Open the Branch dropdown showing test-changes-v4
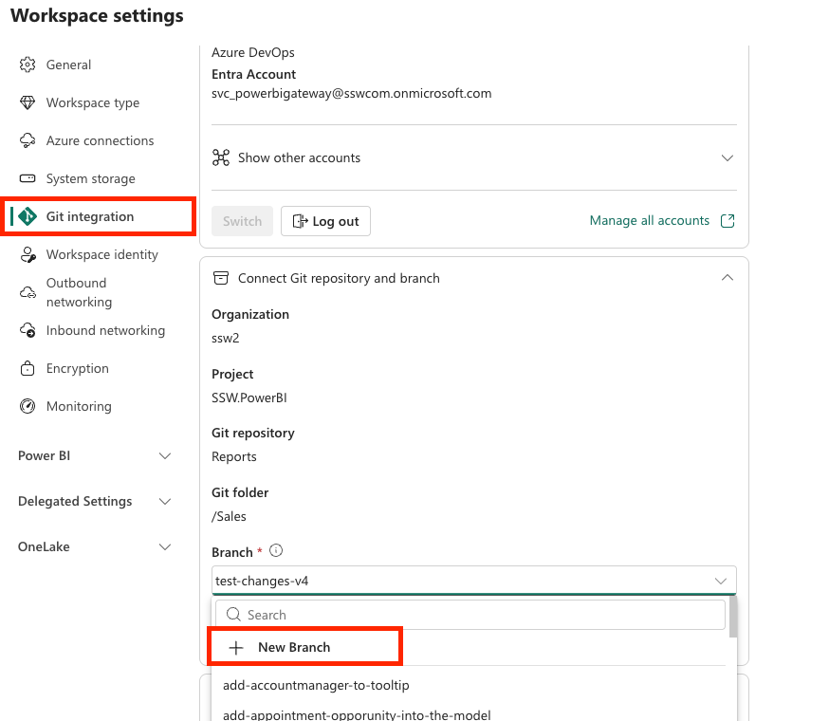The width and height of the screenshot is (829, 721). [473, 581]
